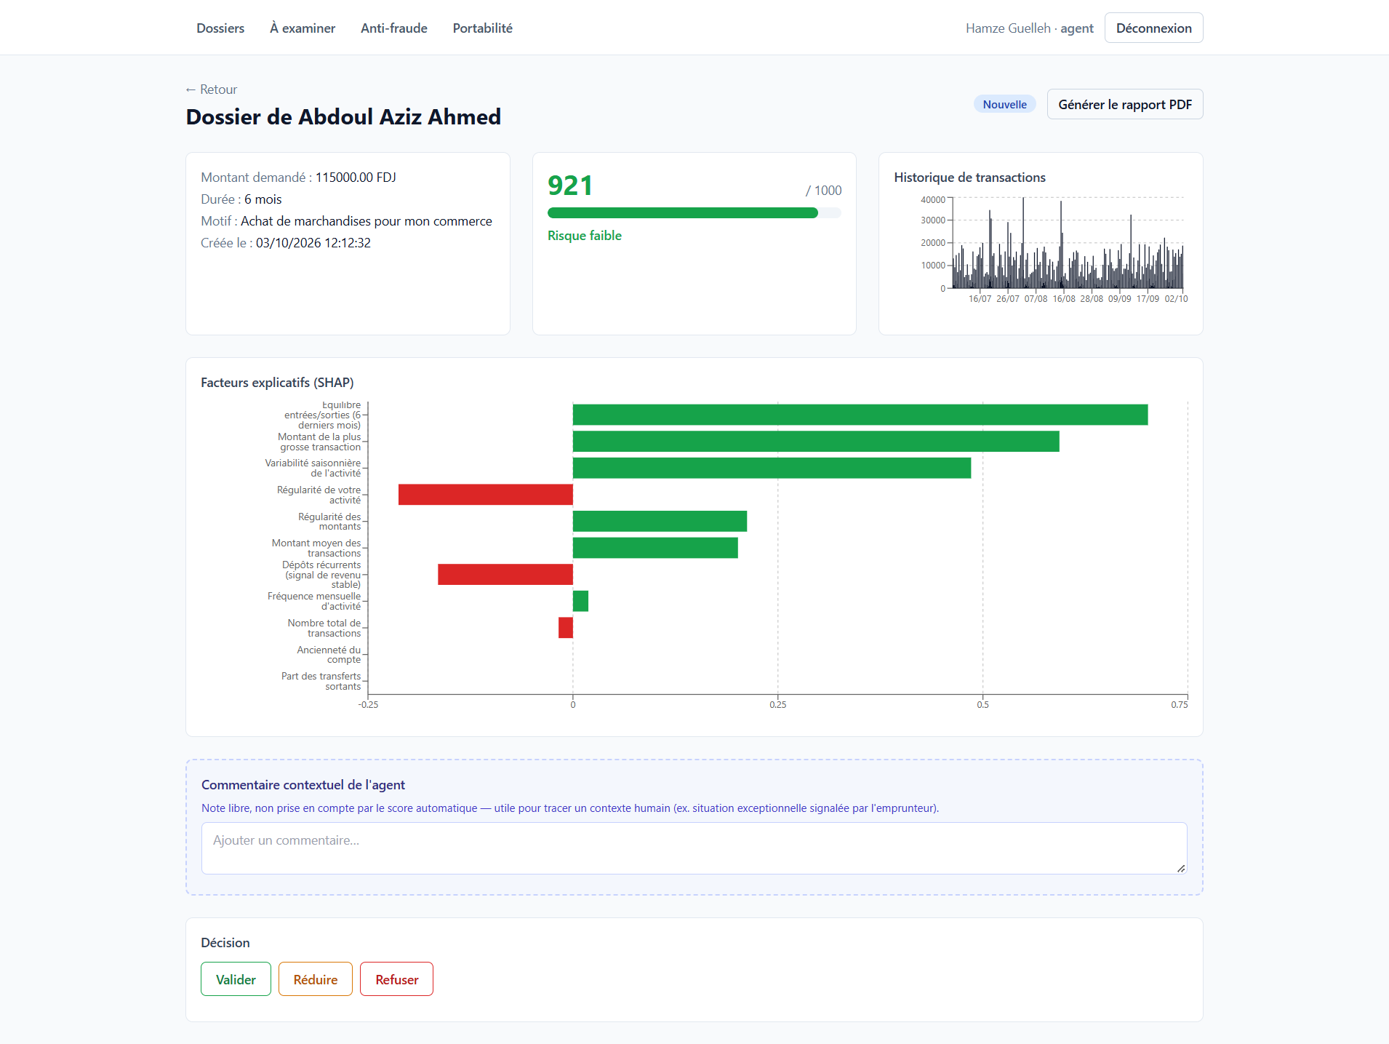
Task: Click the Montant moyen des transactions bar
Action: (x=655, y=548)
